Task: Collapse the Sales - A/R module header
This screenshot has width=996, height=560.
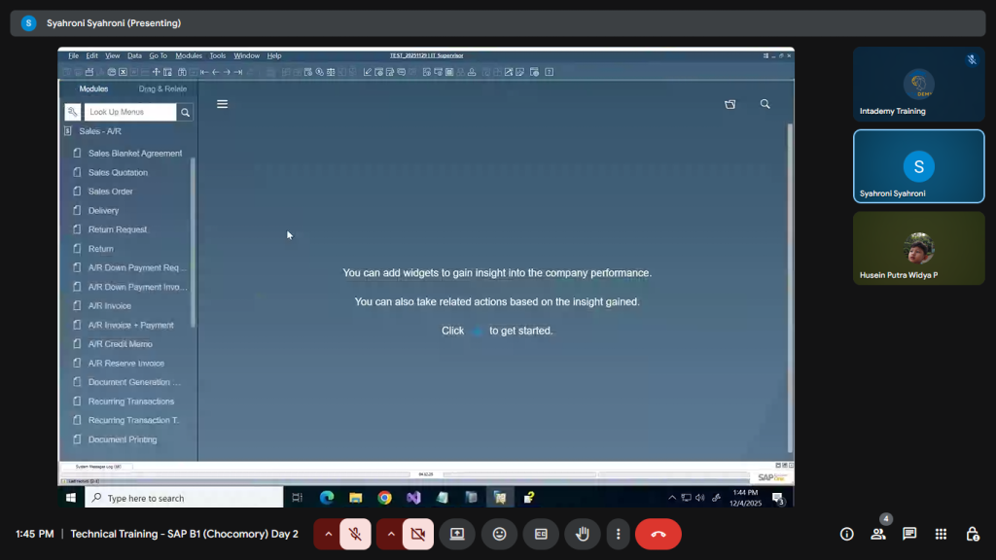Action: (100, 131)
